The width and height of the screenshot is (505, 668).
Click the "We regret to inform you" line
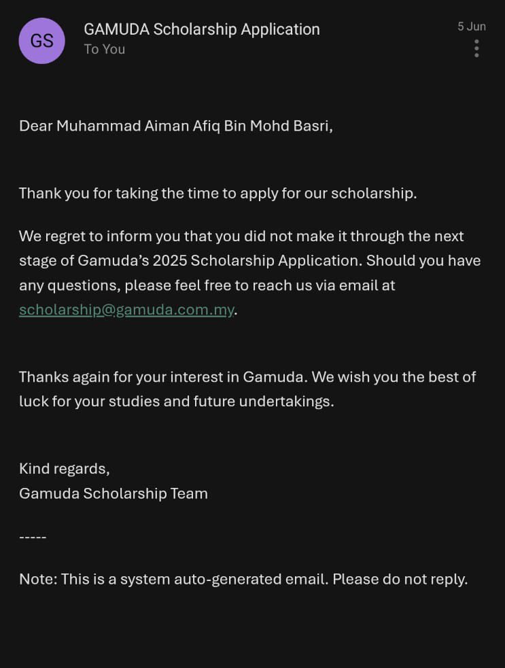click(241, 236)
